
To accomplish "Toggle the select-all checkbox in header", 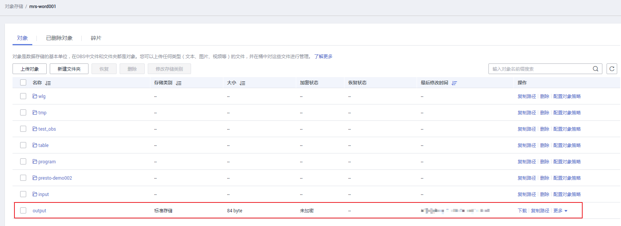I will click(23, 82).
